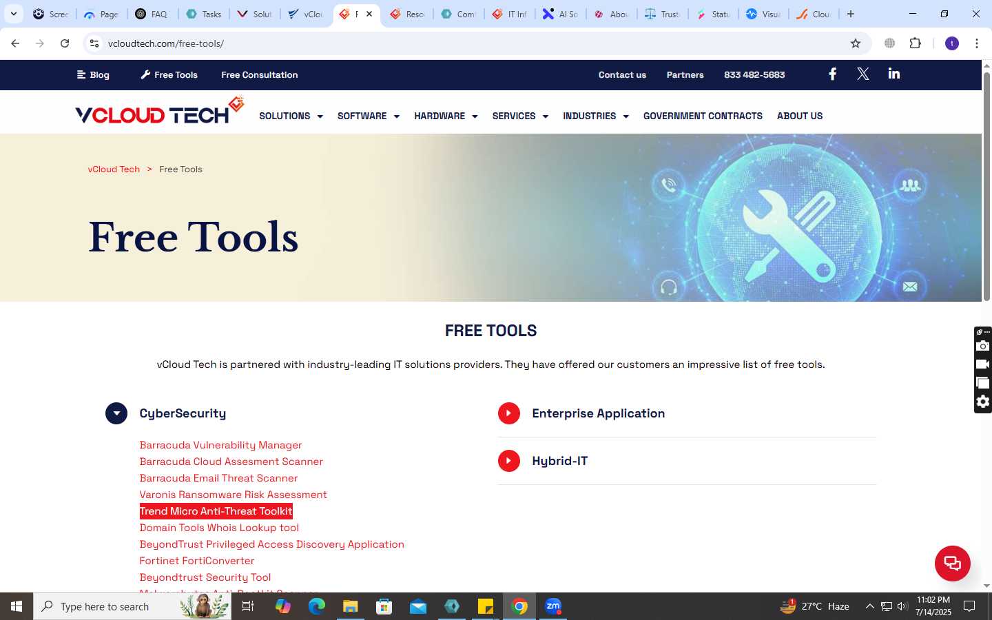Open Windows Start menu
The height and width of the screenshot is (620, 992).
17,606
